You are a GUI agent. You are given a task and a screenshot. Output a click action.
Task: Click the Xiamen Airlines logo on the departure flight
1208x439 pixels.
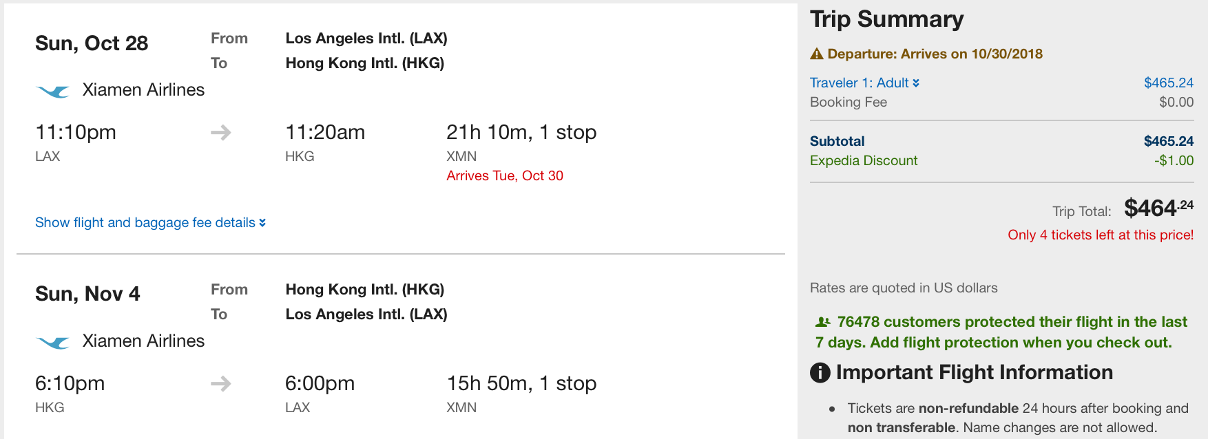click(53, 91)
